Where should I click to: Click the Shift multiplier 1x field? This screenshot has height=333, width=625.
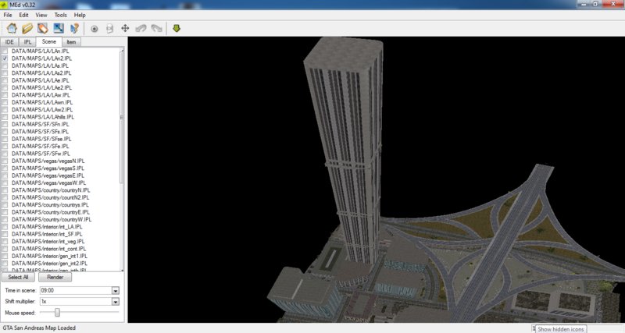tap(76, 302)
